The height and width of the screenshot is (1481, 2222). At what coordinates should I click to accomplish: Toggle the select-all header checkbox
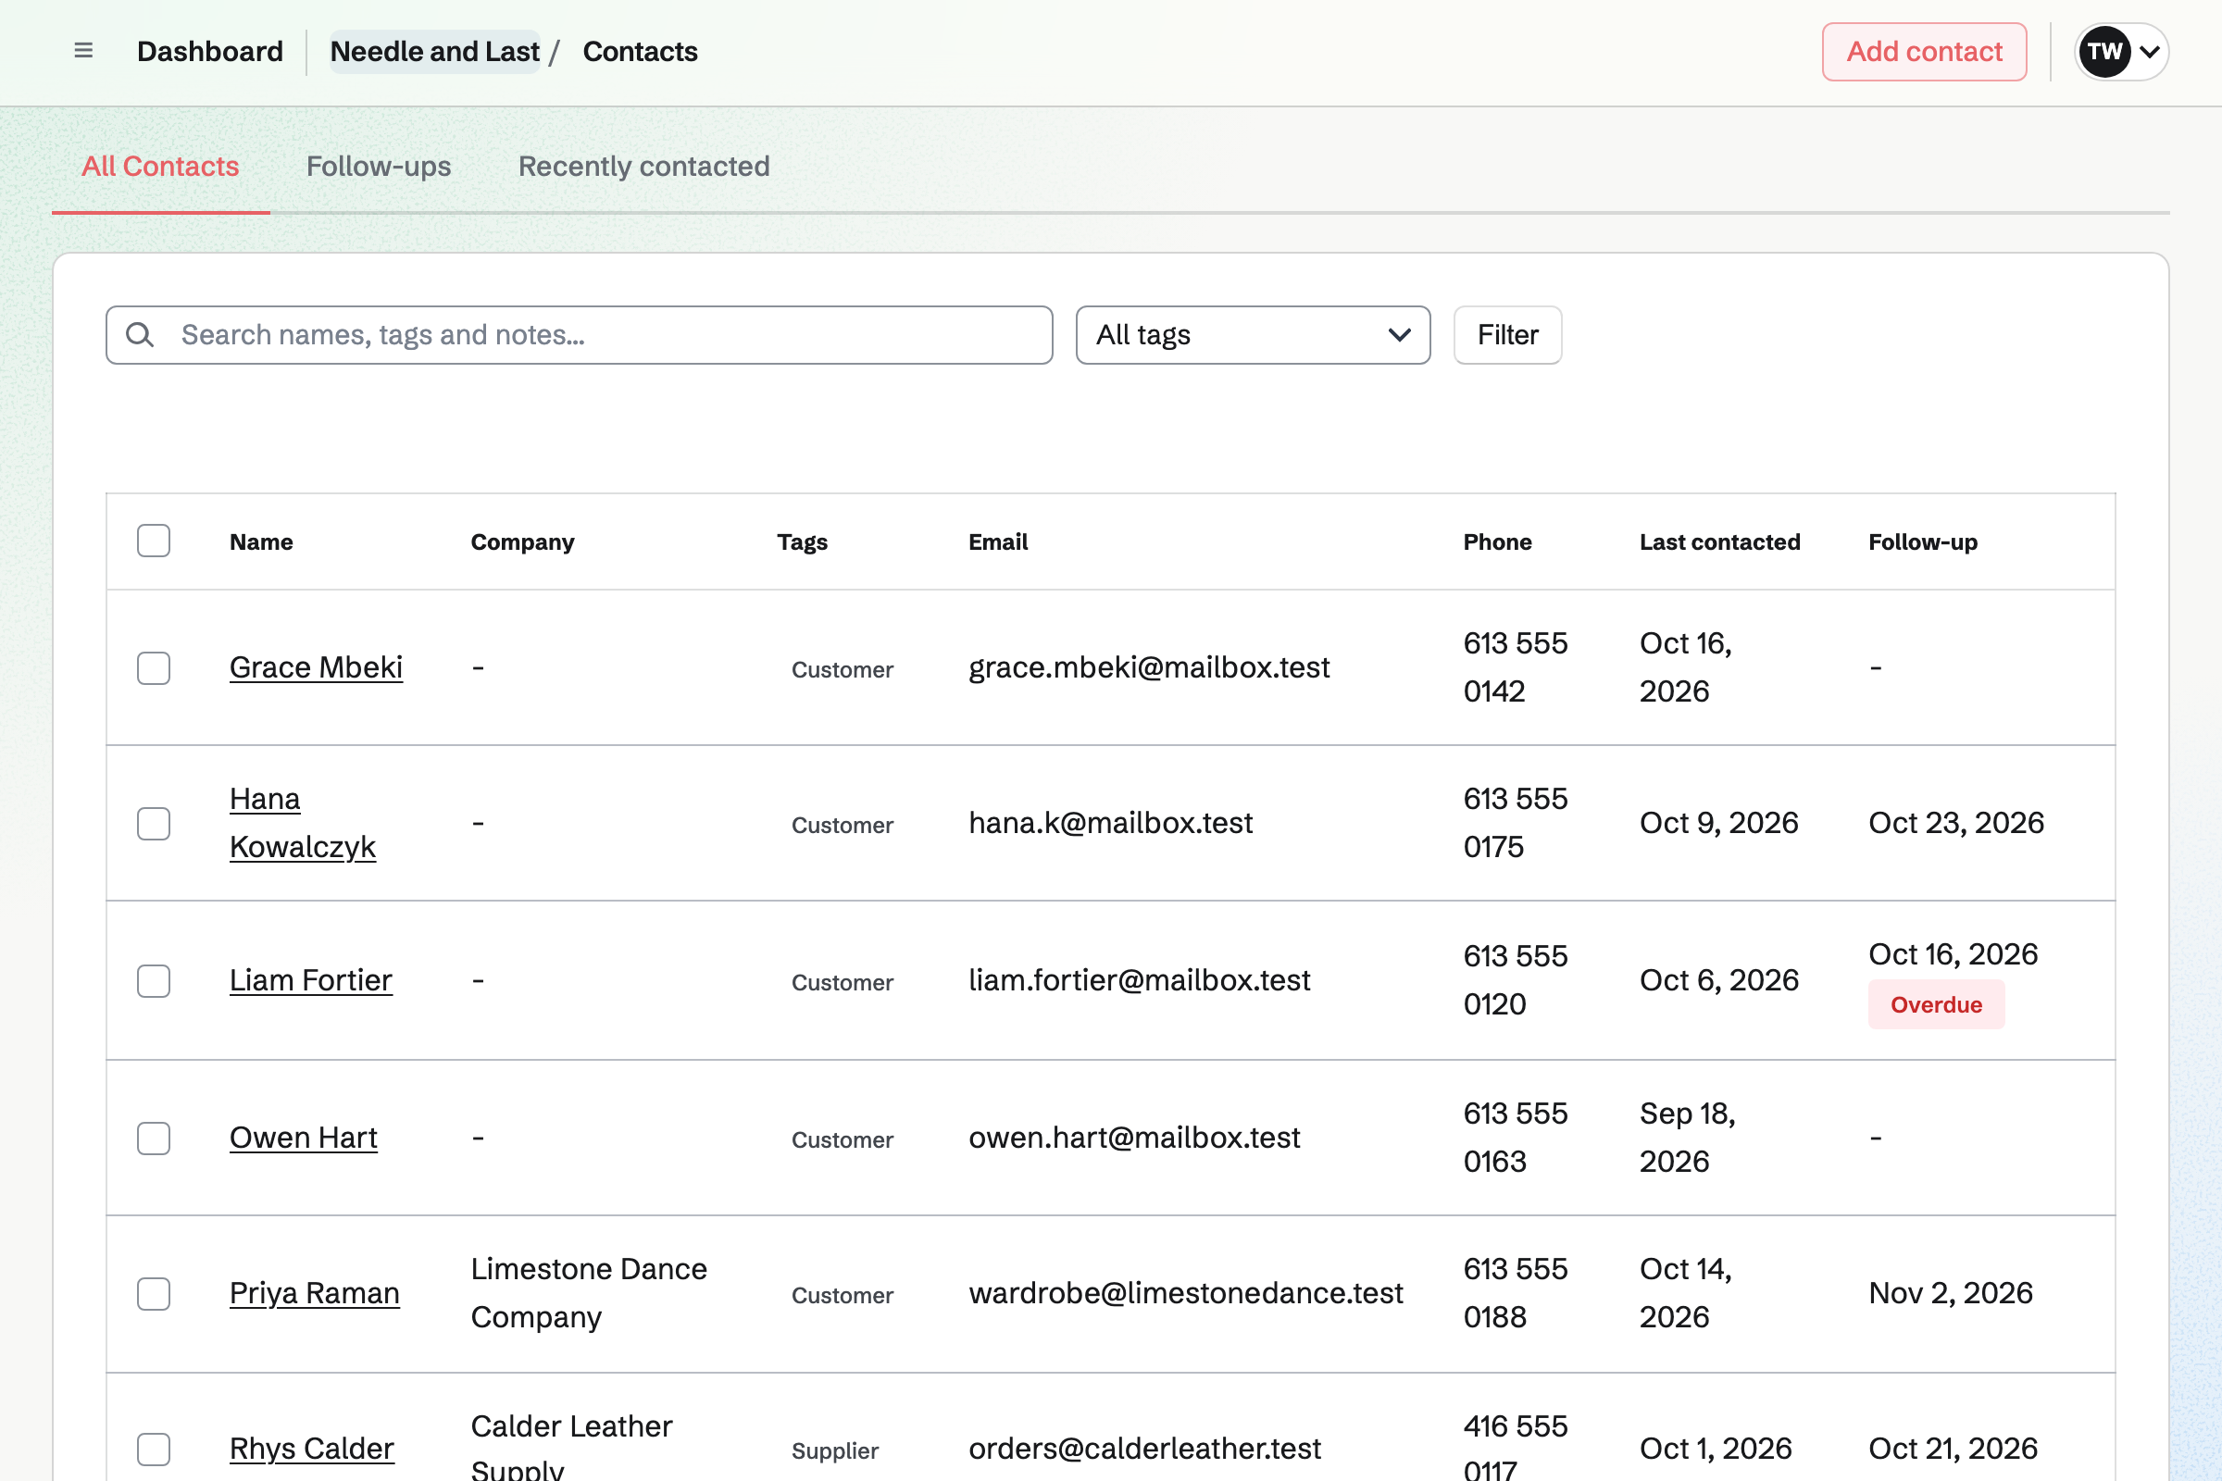click(153, 541)
